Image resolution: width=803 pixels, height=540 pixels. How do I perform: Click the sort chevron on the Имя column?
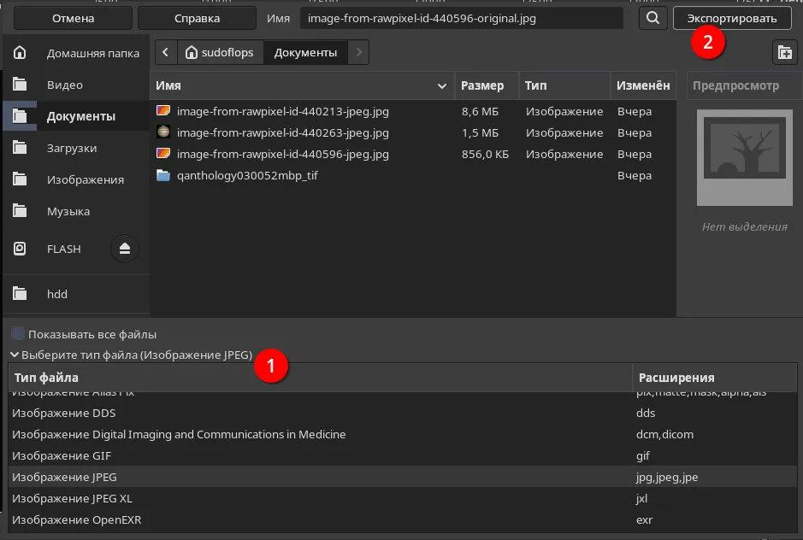click(x=442, y=85)
